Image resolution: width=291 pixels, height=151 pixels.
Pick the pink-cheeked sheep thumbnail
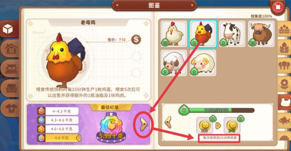[x=203, y=63]
